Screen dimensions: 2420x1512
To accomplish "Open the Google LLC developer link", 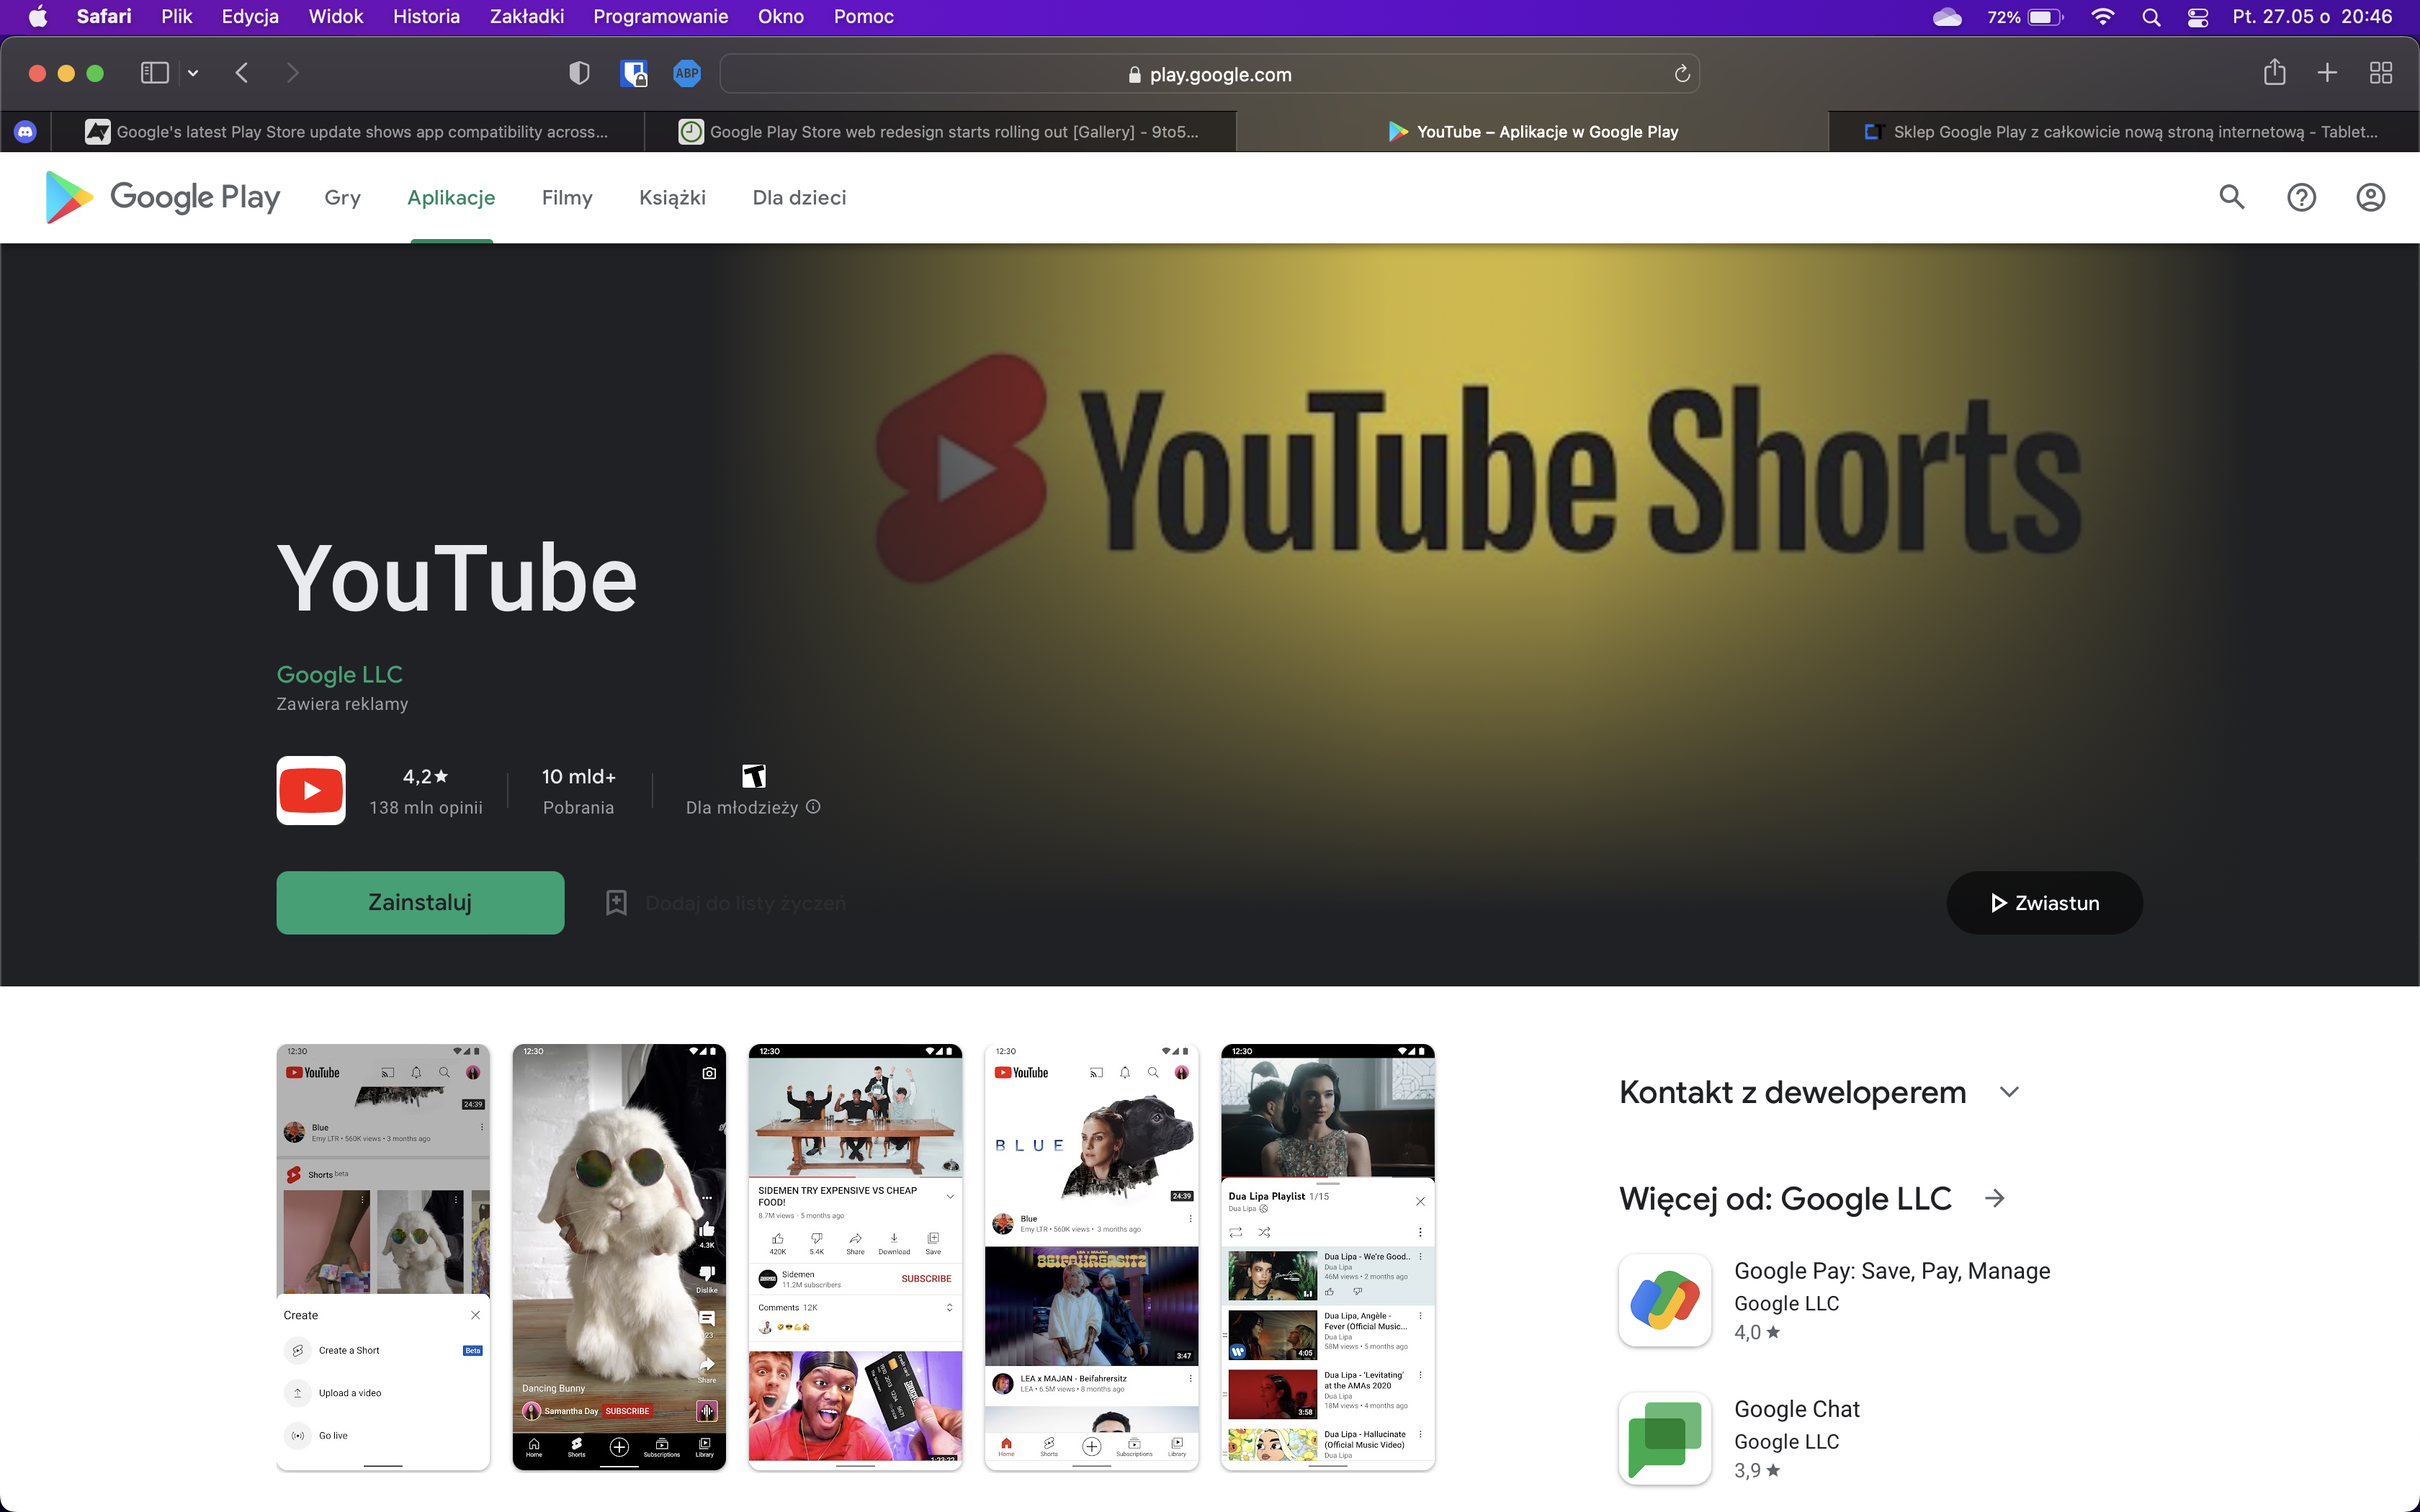I will pyautogui.click(x=339, y=674).
